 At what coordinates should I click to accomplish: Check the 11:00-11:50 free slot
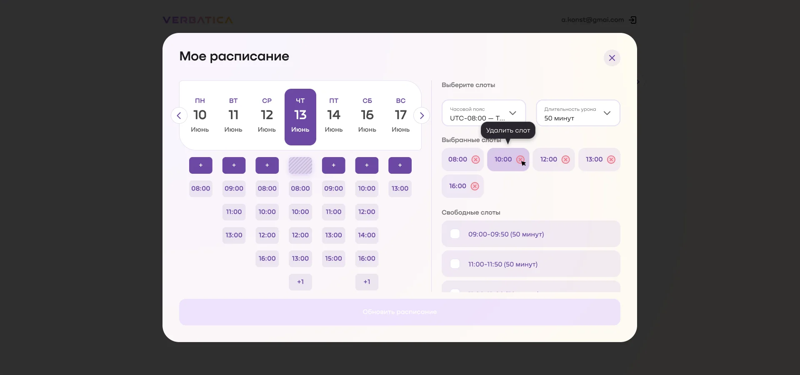[455, 264]
